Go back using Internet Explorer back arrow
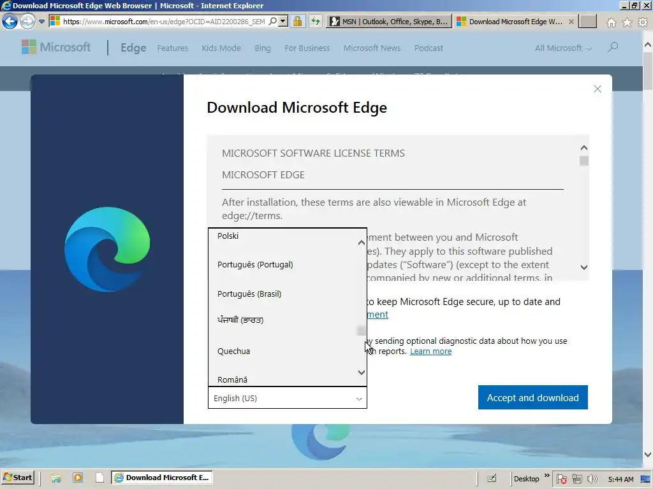This screenshot has height=489, width=653. coord(10,21)
